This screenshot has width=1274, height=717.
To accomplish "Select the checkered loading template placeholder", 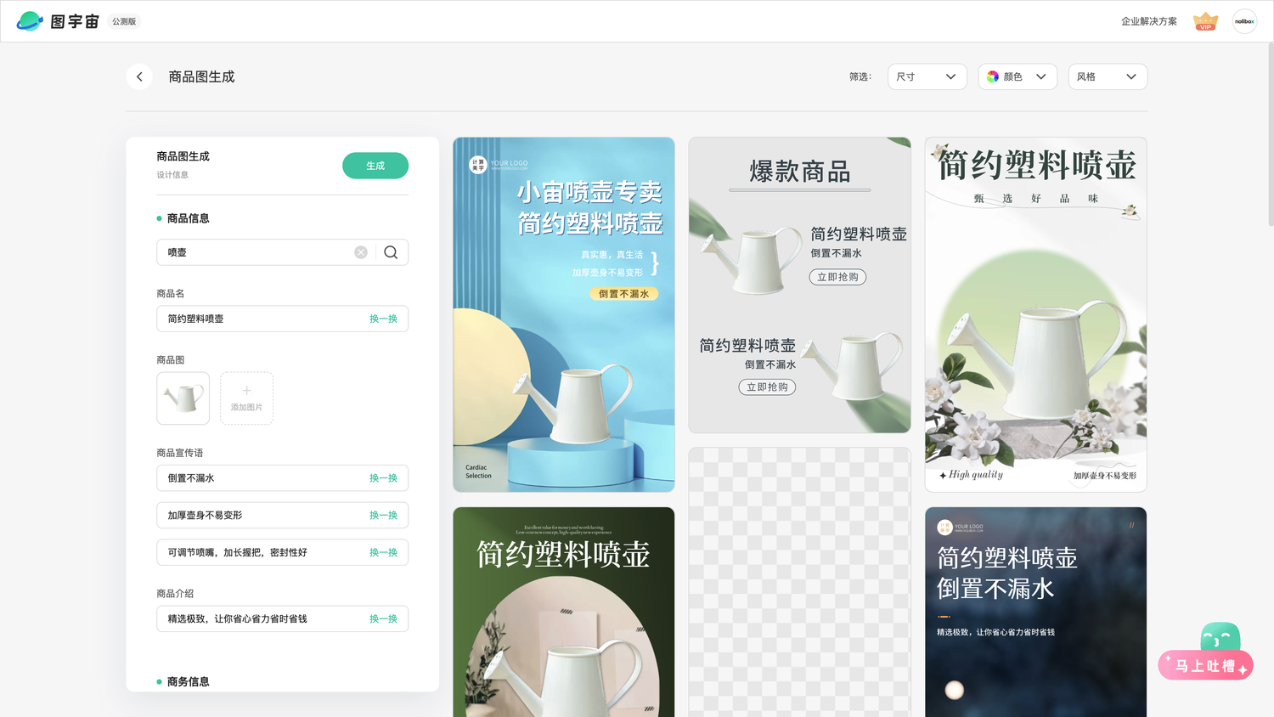I will pyautogui.click(x=799, y=583).
